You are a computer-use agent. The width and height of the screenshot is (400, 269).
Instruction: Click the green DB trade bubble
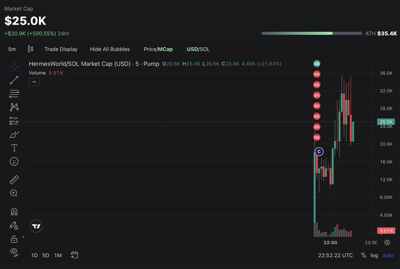(317, 64)
